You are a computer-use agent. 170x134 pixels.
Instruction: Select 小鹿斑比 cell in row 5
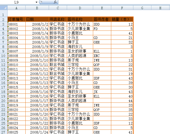pos(80,33)
